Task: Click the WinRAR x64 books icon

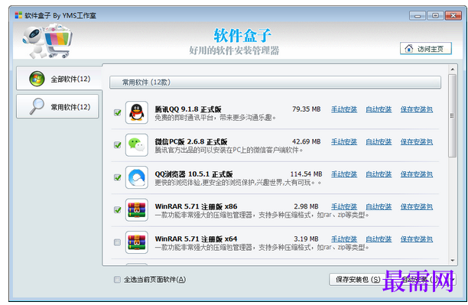Action: (x=137, y=242)
